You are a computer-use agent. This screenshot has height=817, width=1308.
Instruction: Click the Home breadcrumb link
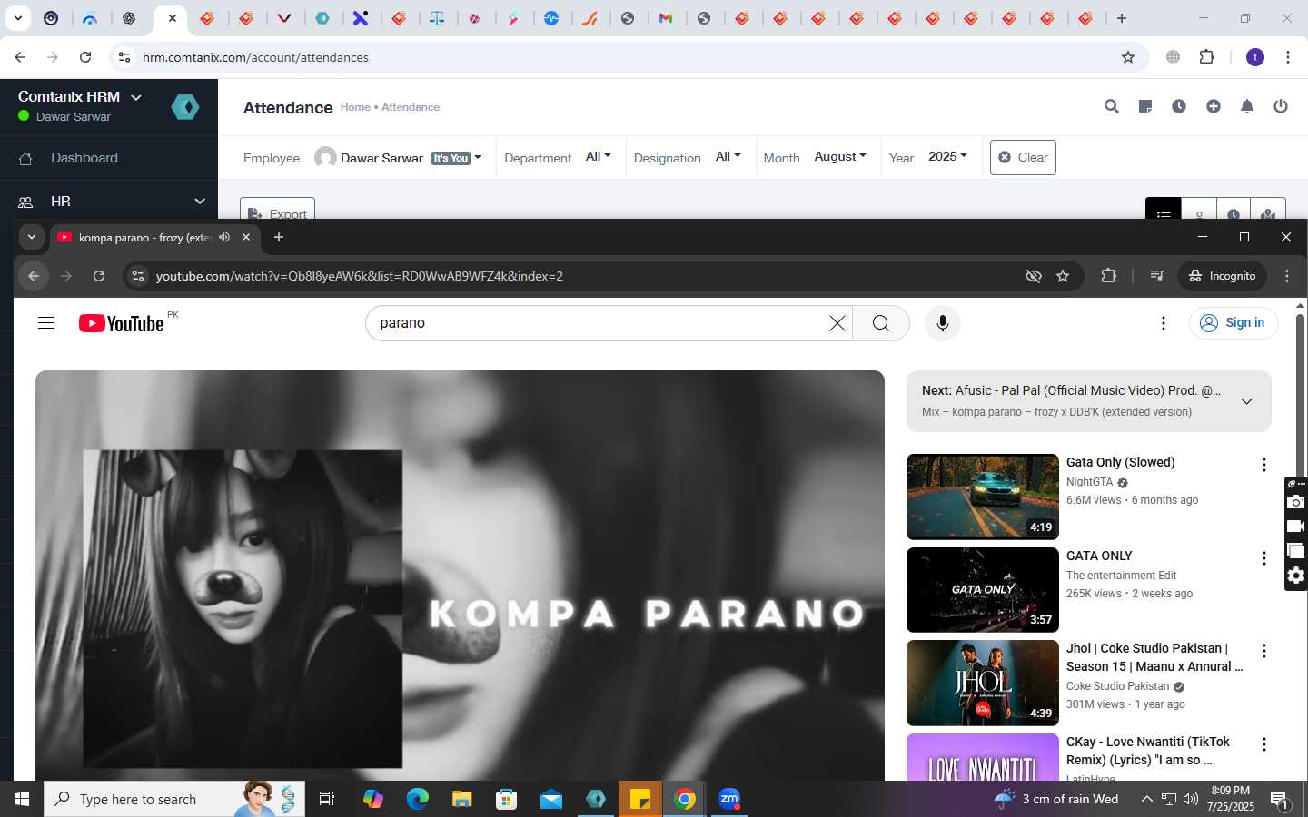355,107
